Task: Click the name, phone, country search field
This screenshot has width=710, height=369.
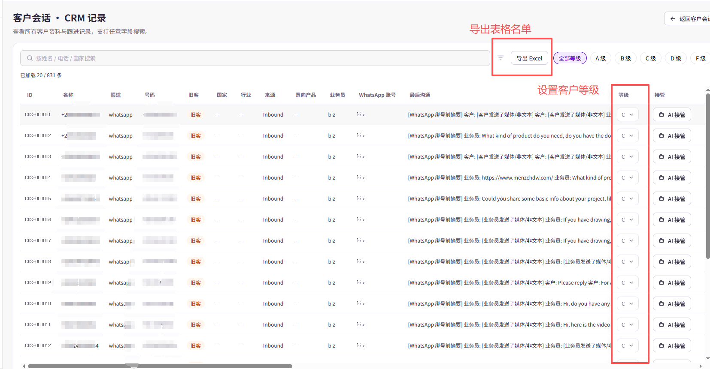Action: pyautogui.click(x=255, y=58)
